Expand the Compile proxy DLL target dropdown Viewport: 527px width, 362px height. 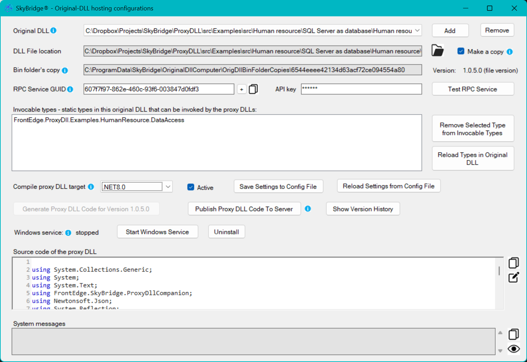168,187
